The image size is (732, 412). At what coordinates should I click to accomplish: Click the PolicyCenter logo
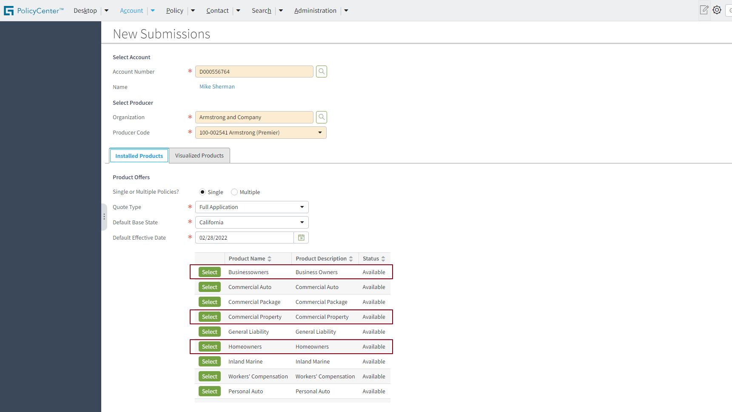click(x=34, y=11)
